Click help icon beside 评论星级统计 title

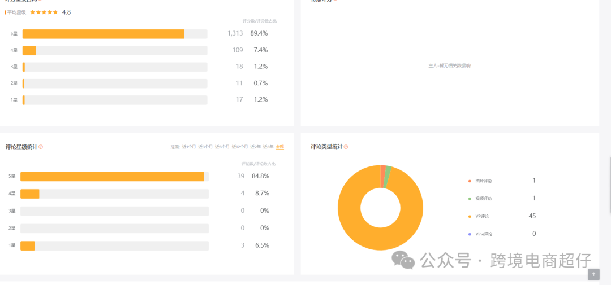coord(41,147)
